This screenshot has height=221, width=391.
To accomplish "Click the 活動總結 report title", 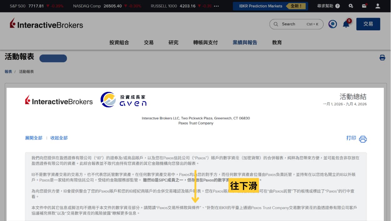I will coord(353,96).
